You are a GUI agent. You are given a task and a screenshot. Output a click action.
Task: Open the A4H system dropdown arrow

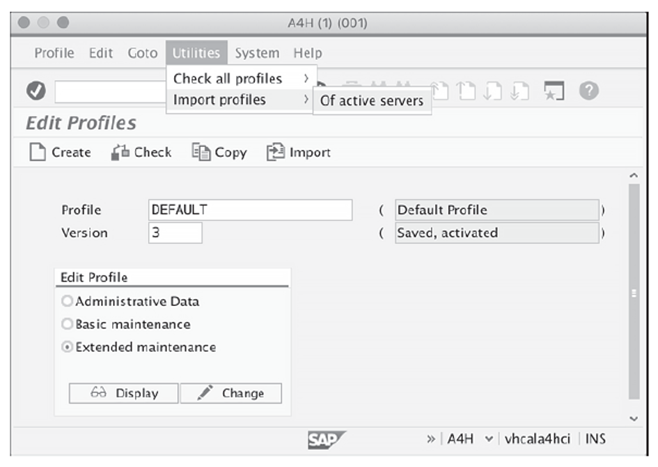click(489, 439)
